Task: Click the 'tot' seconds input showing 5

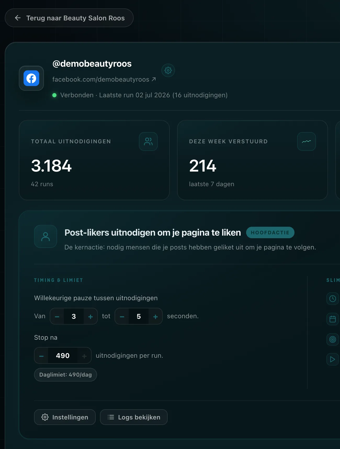Action: (x=139, y=316)
